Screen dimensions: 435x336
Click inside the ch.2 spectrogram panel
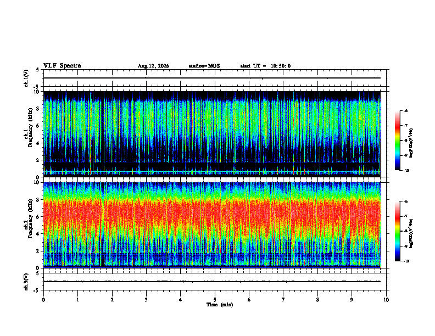(212, 225)
